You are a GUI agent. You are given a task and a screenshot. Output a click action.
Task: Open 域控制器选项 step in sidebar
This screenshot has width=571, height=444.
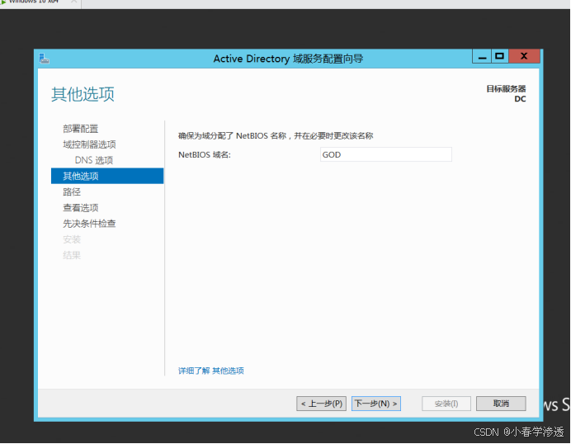click(89, 144)
